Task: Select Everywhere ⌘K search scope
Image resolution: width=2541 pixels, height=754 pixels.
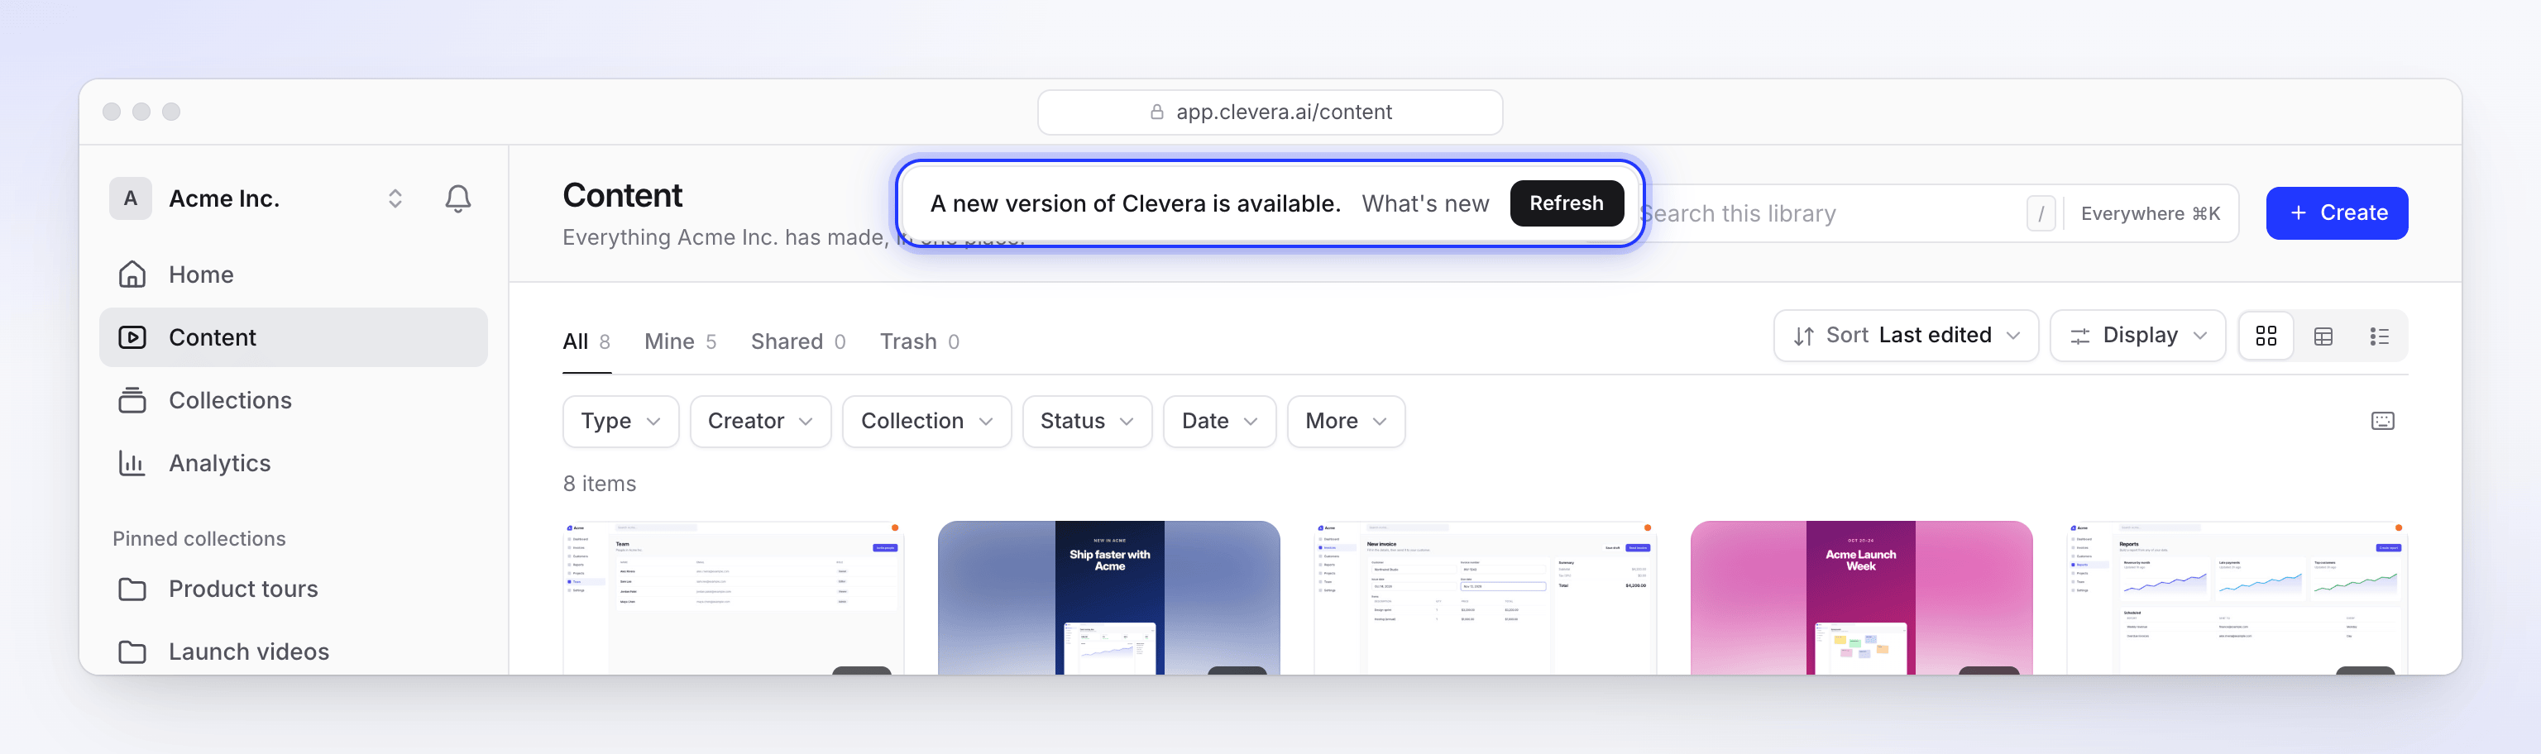Action: click(2150, 214)
